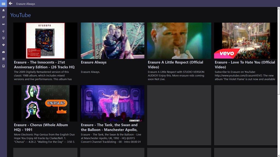This screenshot has width=280, height=157.
Task: Select the 'Erasure Always' title bar text
Action: tap(25, 4)
